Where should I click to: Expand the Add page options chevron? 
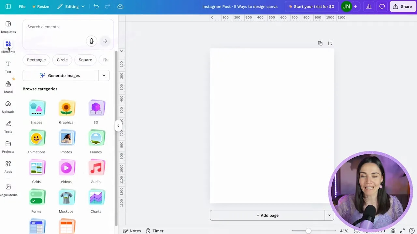[x=329, y=215]
